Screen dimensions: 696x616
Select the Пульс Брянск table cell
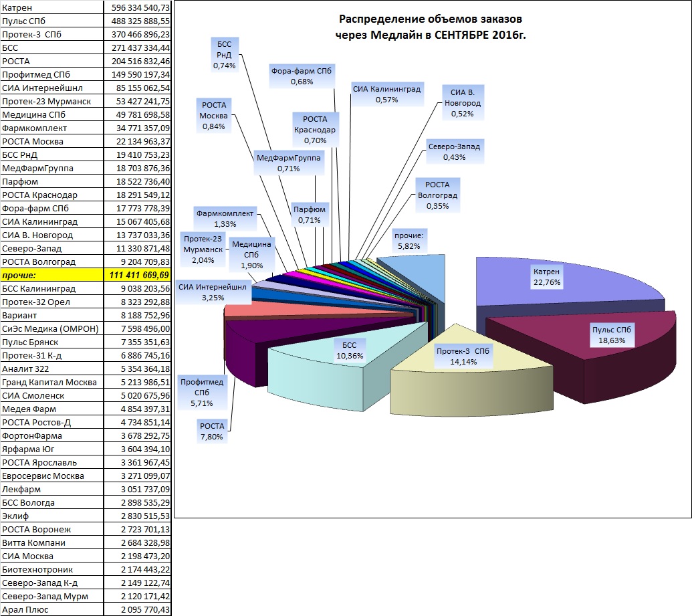(52, 342)
